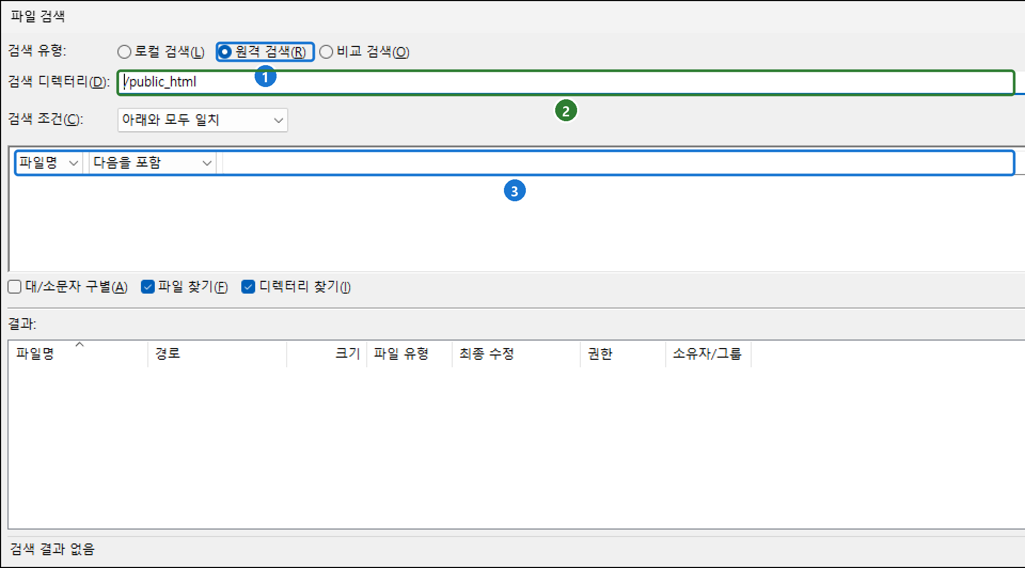Sort results by the 파일 유형 column header
This screenshot has height=568, width=1025.
(409, 354)
